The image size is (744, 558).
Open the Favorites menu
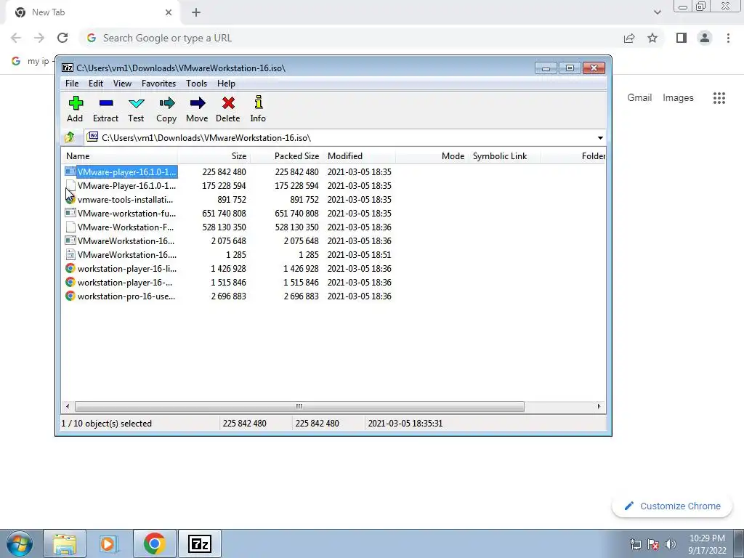(x=159, y=84)
